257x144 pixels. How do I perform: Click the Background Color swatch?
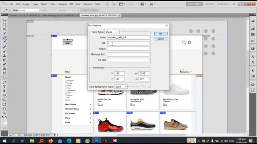(x=149, y=86)
